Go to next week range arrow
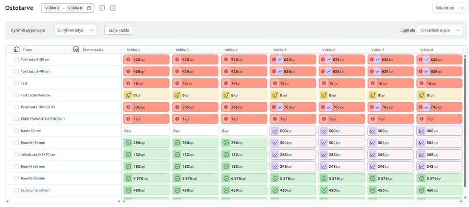The width and height of the screenshot is (469, 207). 113,8
